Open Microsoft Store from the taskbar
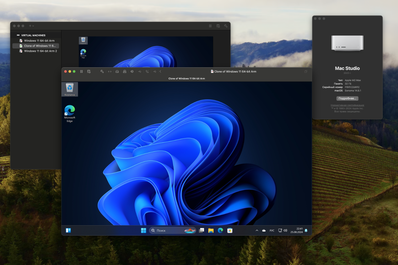 click(x=230, y=230)
